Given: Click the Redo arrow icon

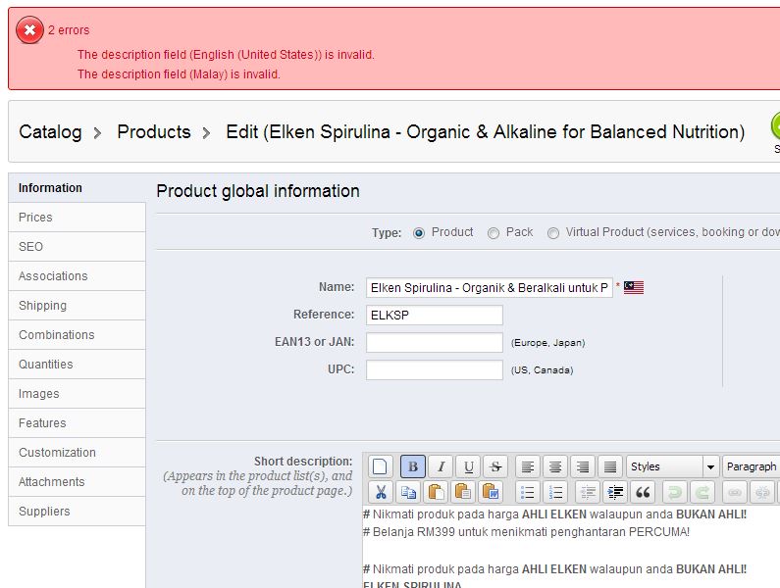Looking at the screenshot, I should [x=702, y=493].
